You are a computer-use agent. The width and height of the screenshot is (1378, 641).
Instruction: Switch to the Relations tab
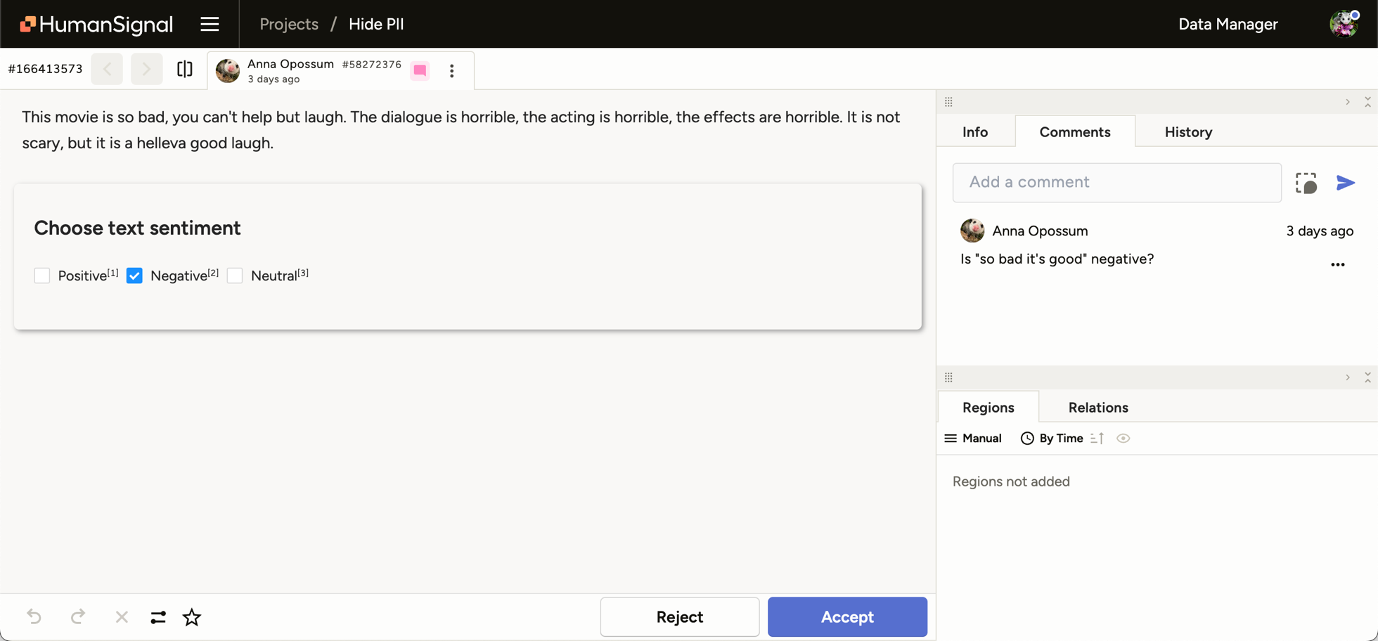click(x=1097, y=407)
